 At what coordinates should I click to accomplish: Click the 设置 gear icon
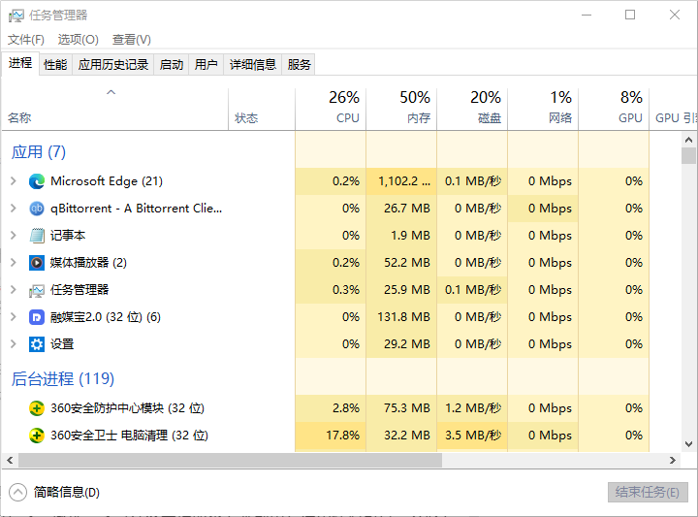37,344
